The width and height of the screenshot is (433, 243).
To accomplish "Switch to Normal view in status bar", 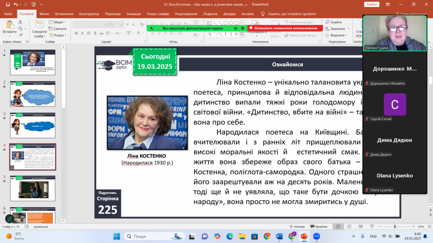I will [338, 227].
